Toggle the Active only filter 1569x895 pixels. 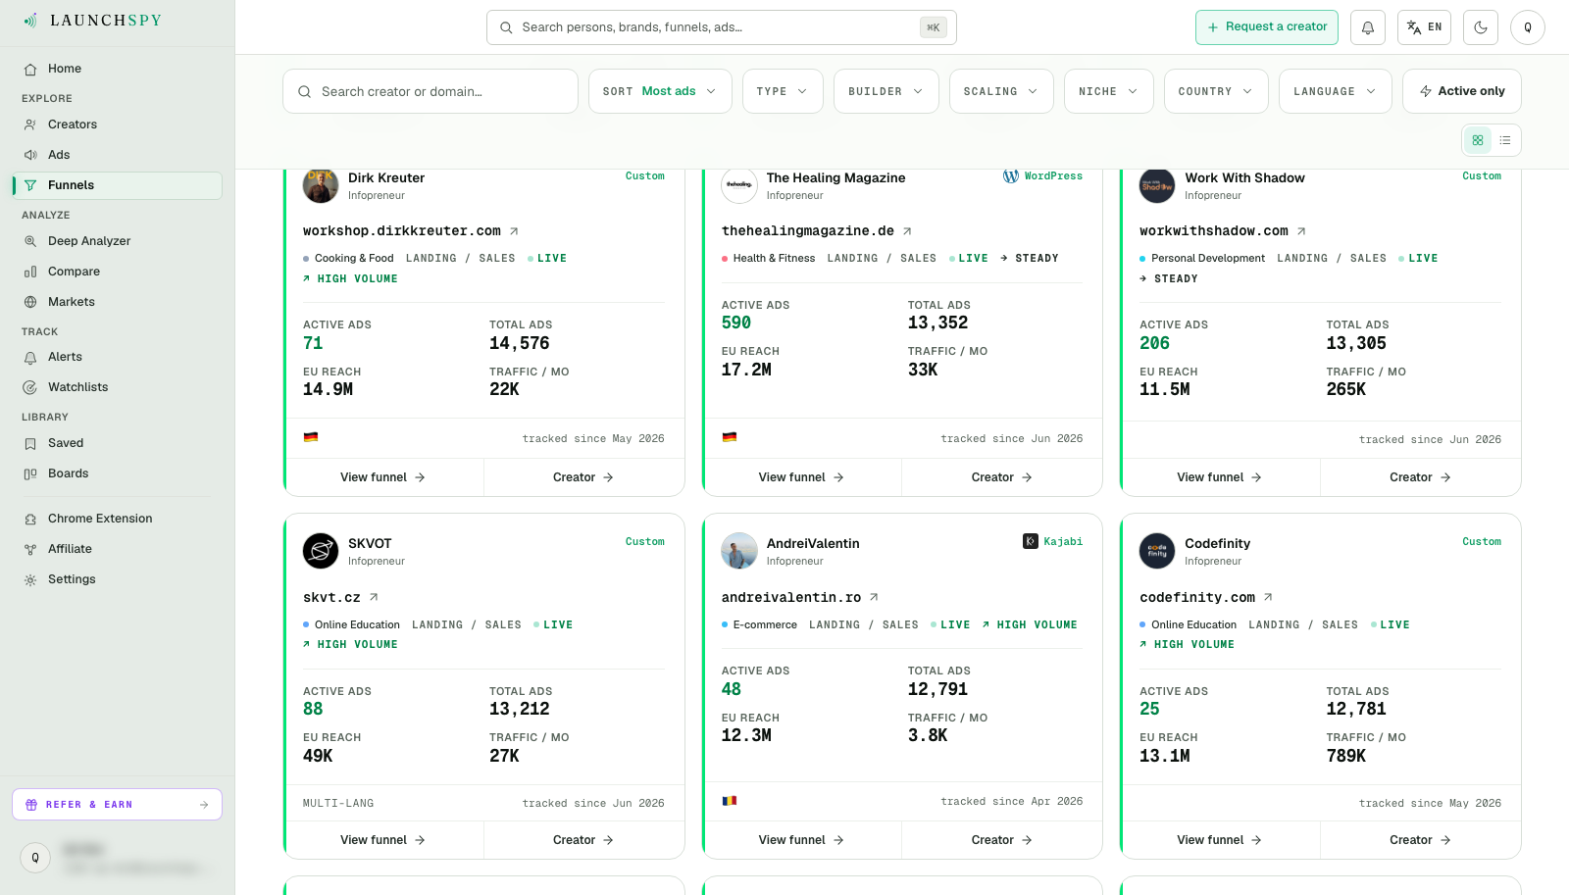click(1462, 91)
